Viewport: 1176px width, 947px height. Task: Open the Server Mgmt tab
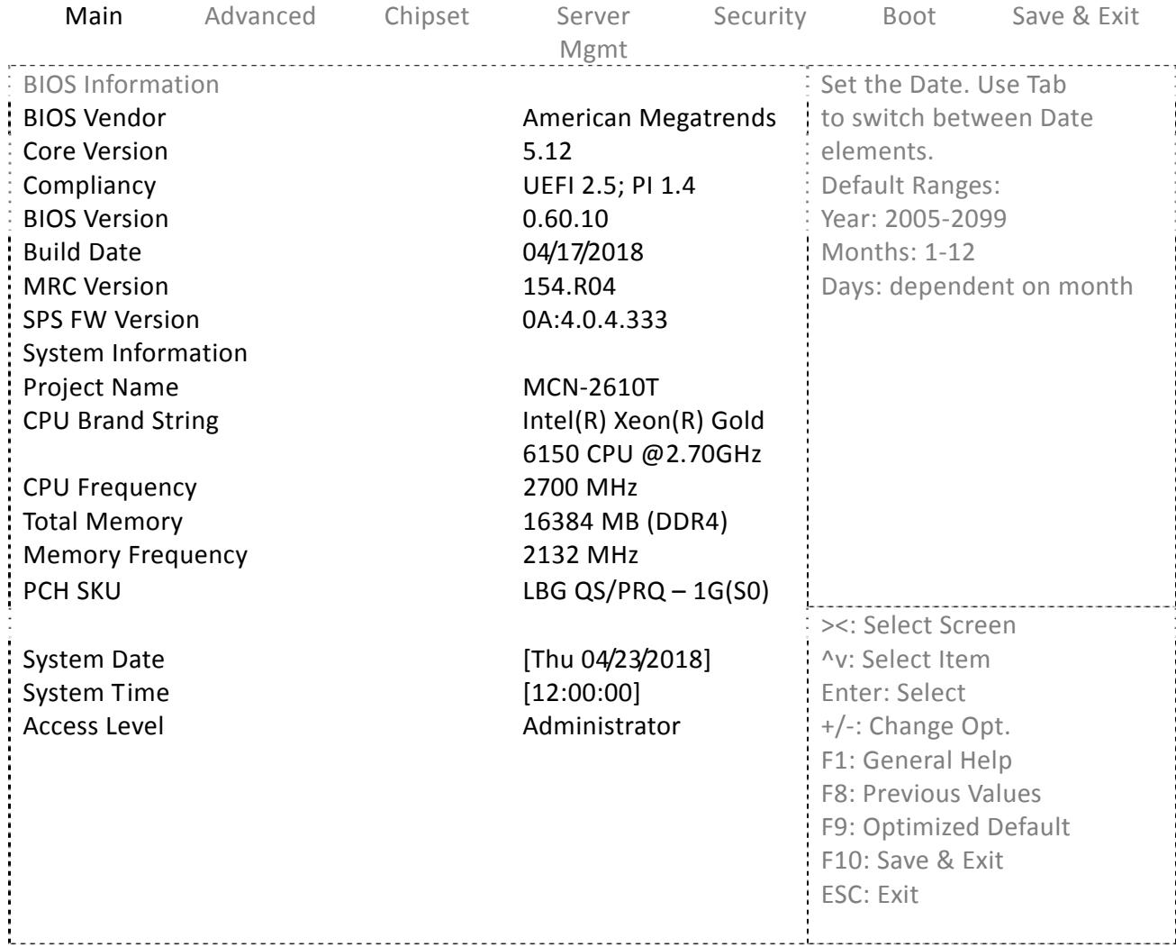[x=593, y=32]
